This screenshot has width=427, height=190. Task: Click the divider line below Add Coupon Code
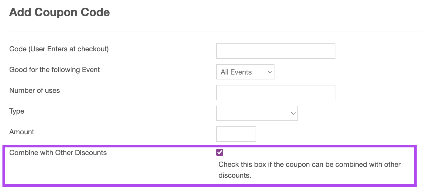coord(216,31)
